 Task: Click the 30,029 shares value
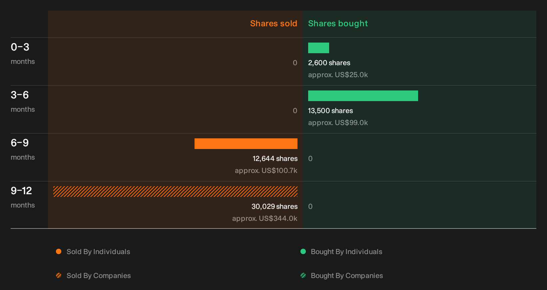click(274, 207)
